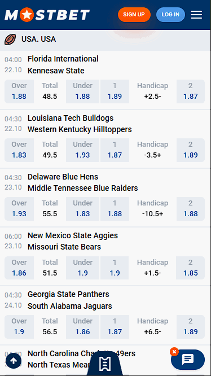Pick odds 1.88 on Delaware Blue Hens win
The height and width of the screenshot is (376, 211).
click(x=115, y=209)
